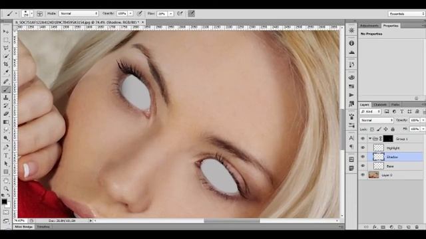
Task: Select the Quick Selection tool
Action: 6,56
